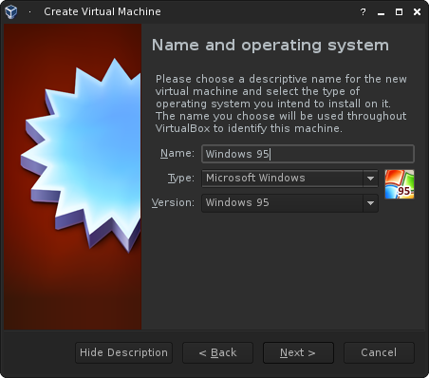Click the 'Name and operating system' heading
The image size is (429, 378).
pyautogui.click(x=270, y=46)
